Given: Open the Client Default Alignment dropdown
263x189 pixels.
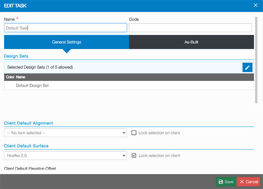Looking at the screenshot, I should pos(65,133).
